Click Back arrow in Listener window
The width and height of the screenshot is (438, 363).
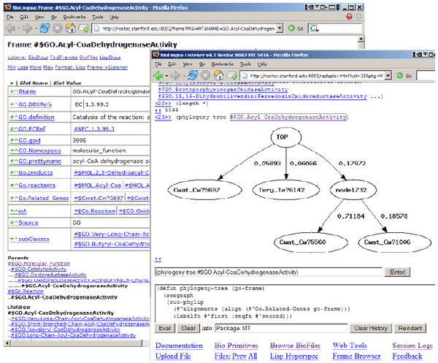(x=158, y=75)
